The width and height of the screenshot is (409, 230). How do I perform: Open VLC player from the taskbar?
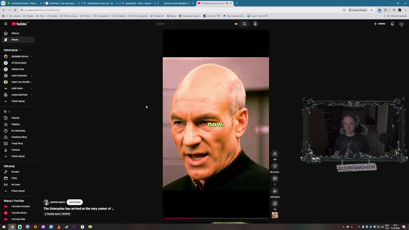tap(59, 227)
